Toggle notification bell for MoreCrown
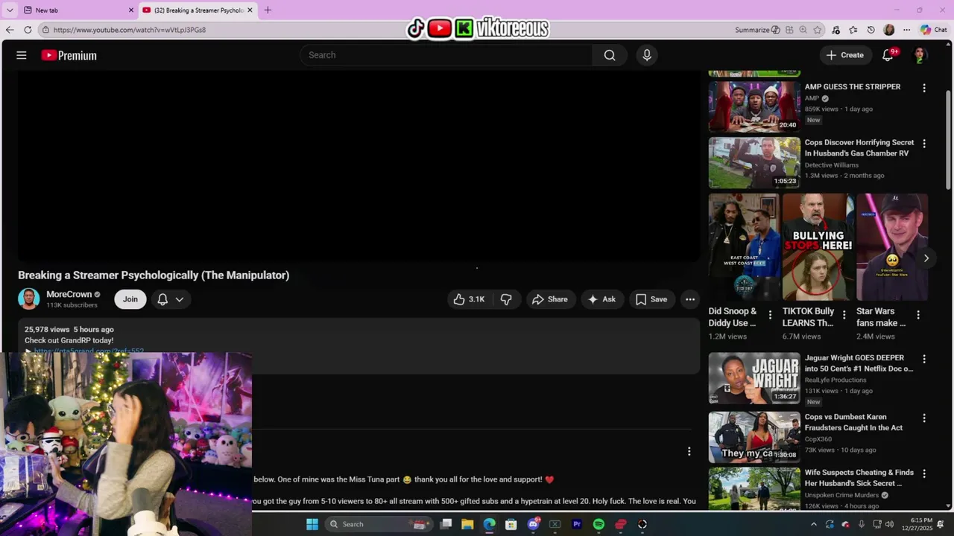The width and height of the screenshot is (954, 536). tap(162, 299)
